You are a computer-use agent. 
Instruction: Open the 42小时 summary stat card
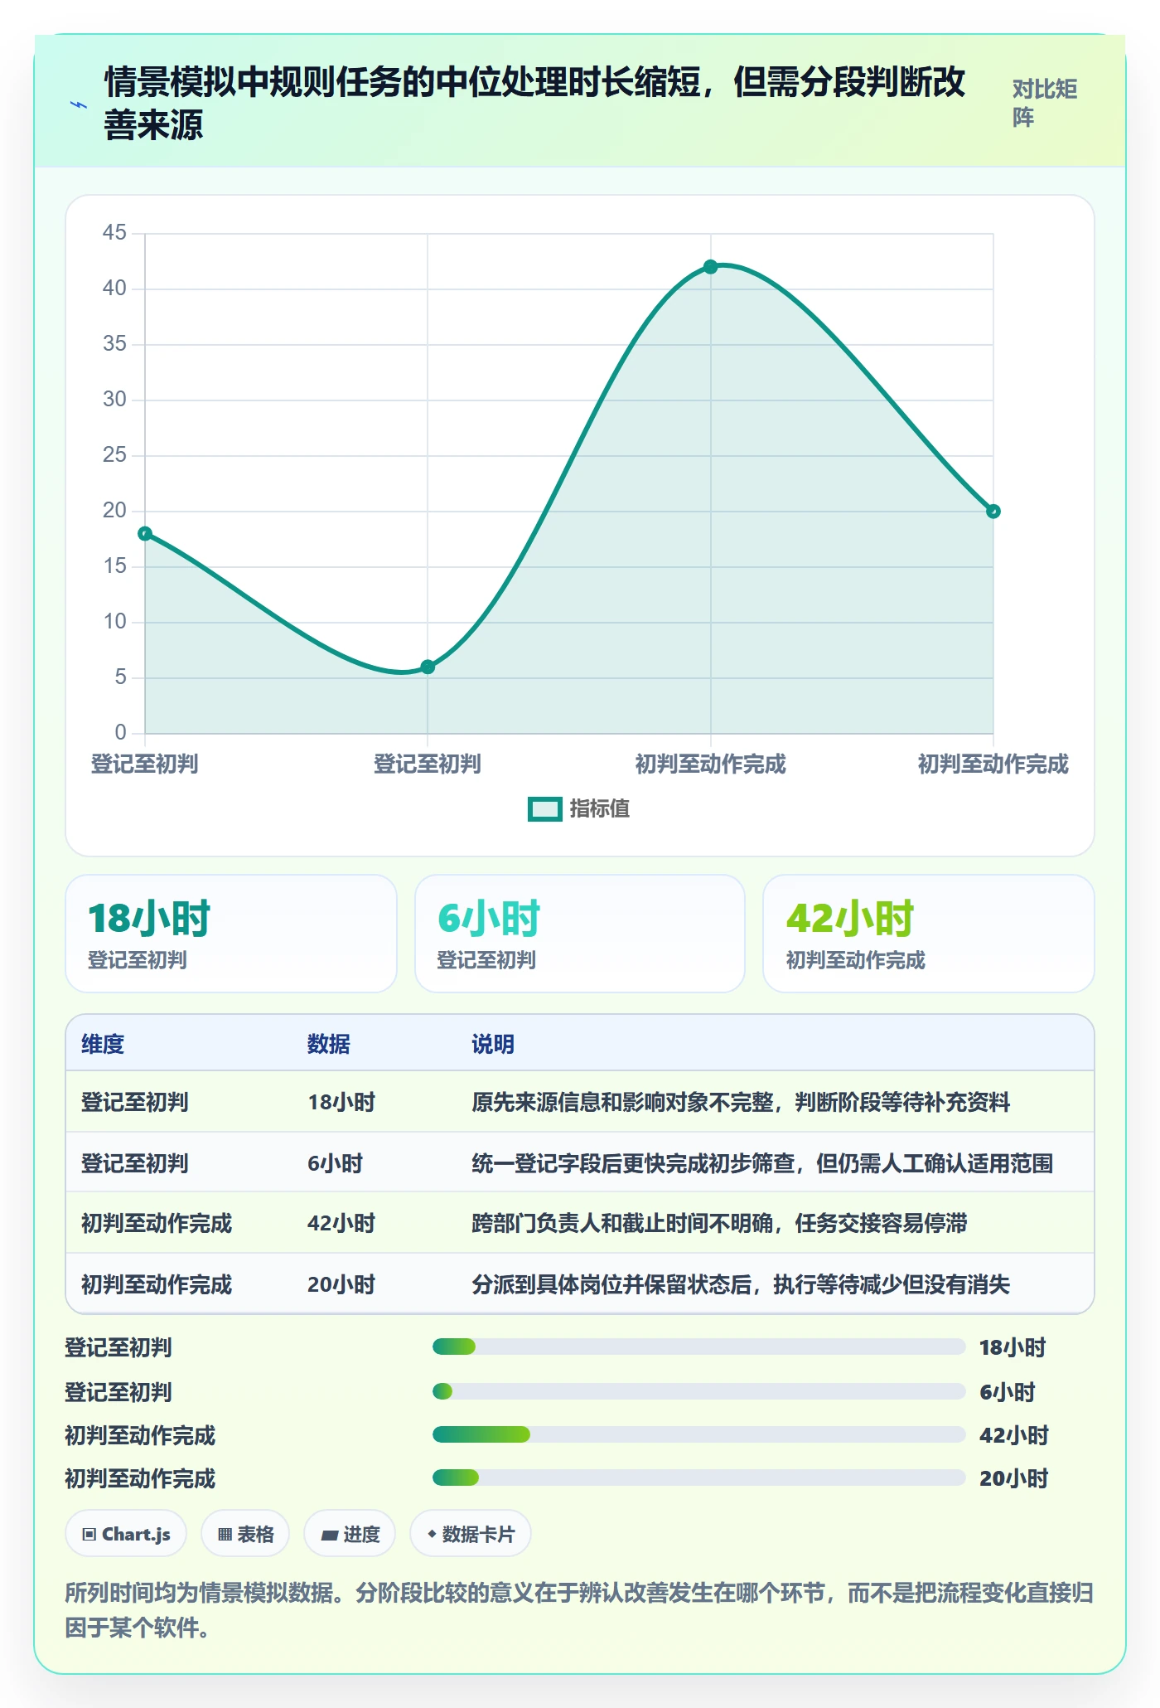coord(929,934)
